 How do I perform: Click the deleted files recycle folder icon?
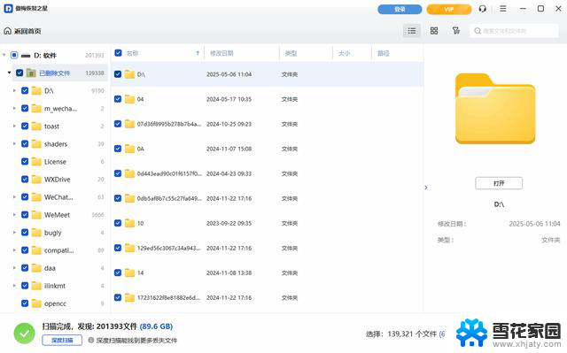31,73
